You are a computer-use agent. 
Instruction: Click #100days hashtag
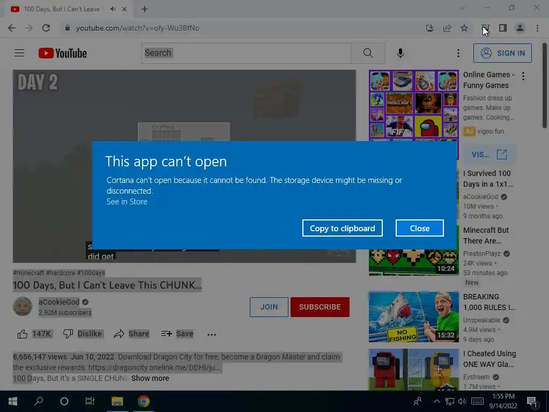click(91, 273)
